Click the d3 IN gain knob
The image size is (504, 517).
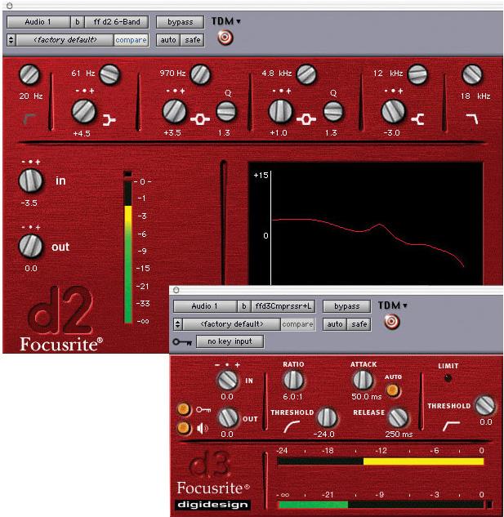227,380
